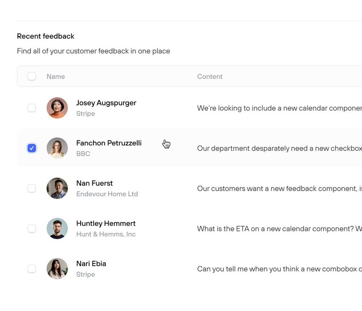Click the Hunt & Hemms, Inc label
362x311 pixels.
tap(106, 234)
